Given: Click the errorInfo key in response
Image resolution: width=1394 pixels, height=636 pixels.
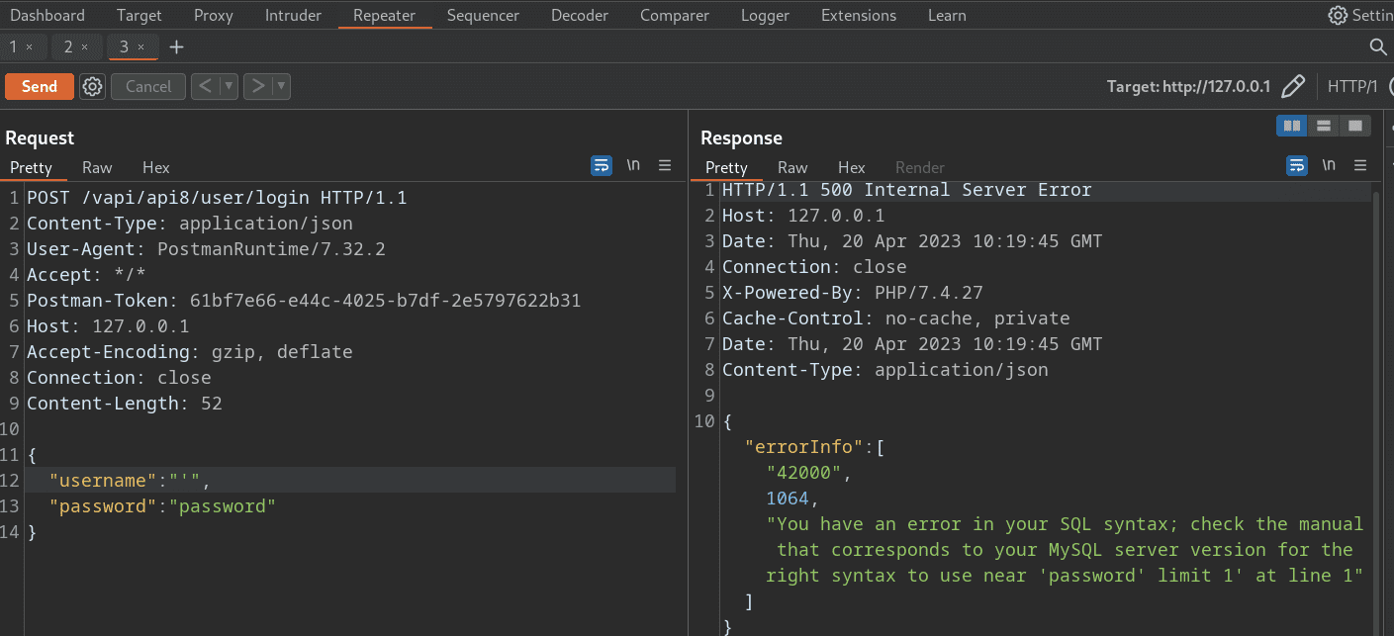Looking at the screenshot, I should pos(804,447).
